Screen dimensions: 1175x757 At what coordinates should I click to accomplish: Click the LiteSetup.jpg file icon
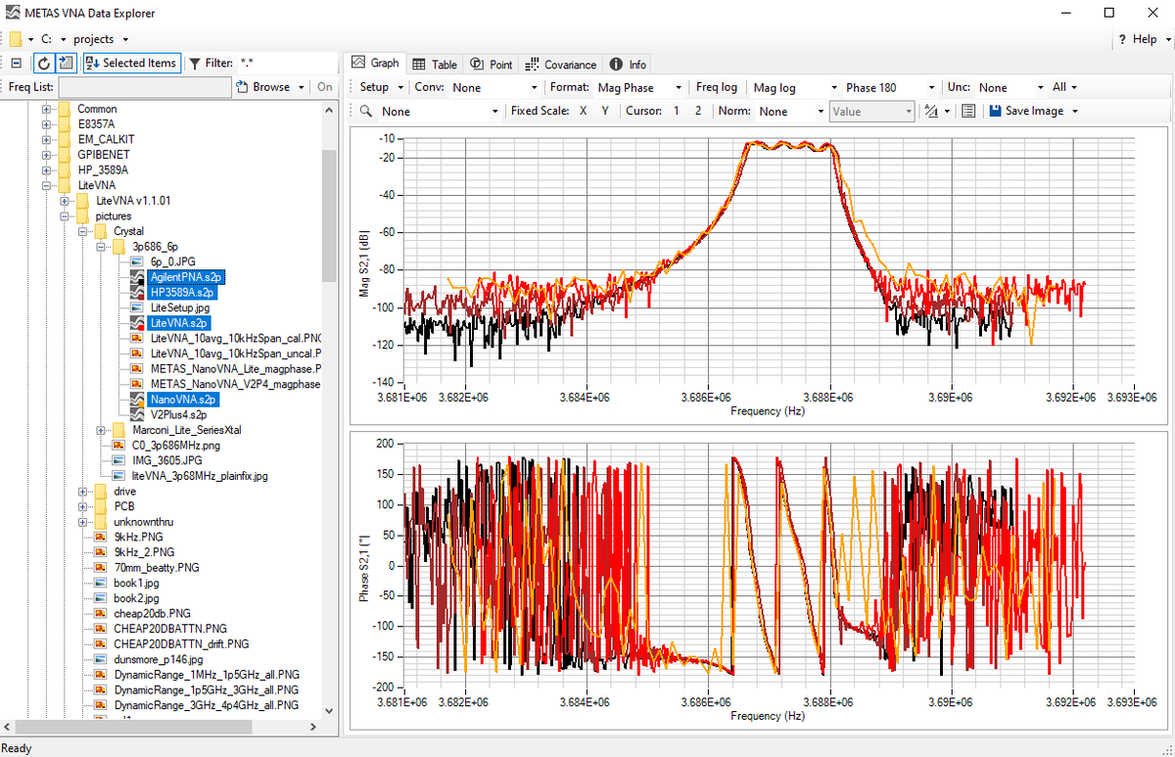138,308
